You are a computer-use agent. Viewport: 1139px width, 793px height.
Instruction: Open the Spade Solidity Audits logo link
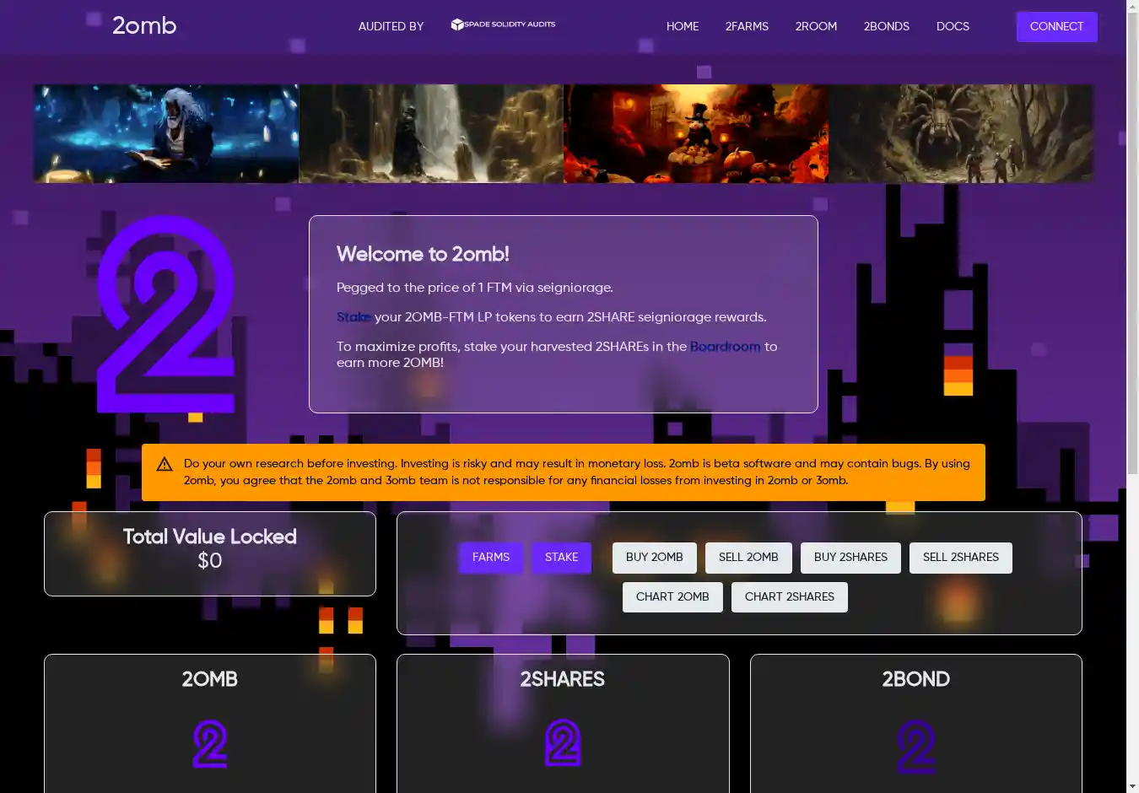pyautogui.click(x=503, y=24)
